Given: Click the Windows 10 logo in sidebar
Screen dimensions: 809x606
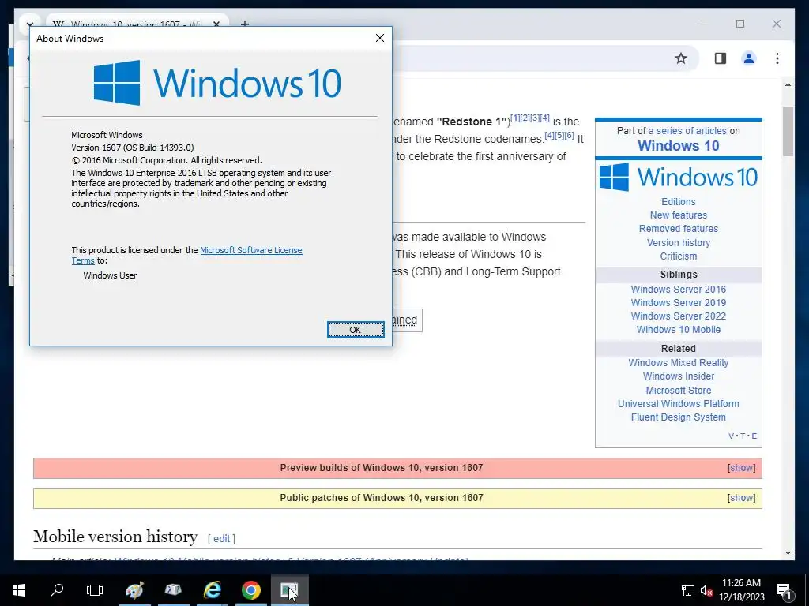Looking at the screenshot, I should pos(679,178).
